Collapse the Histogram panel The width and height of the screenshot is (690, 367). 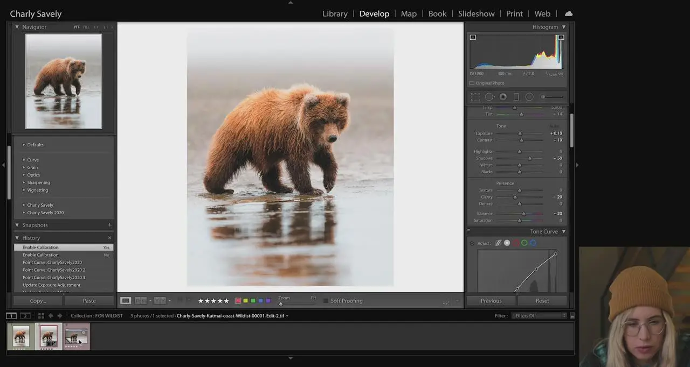pyautogui.click(x=564, y=27)
